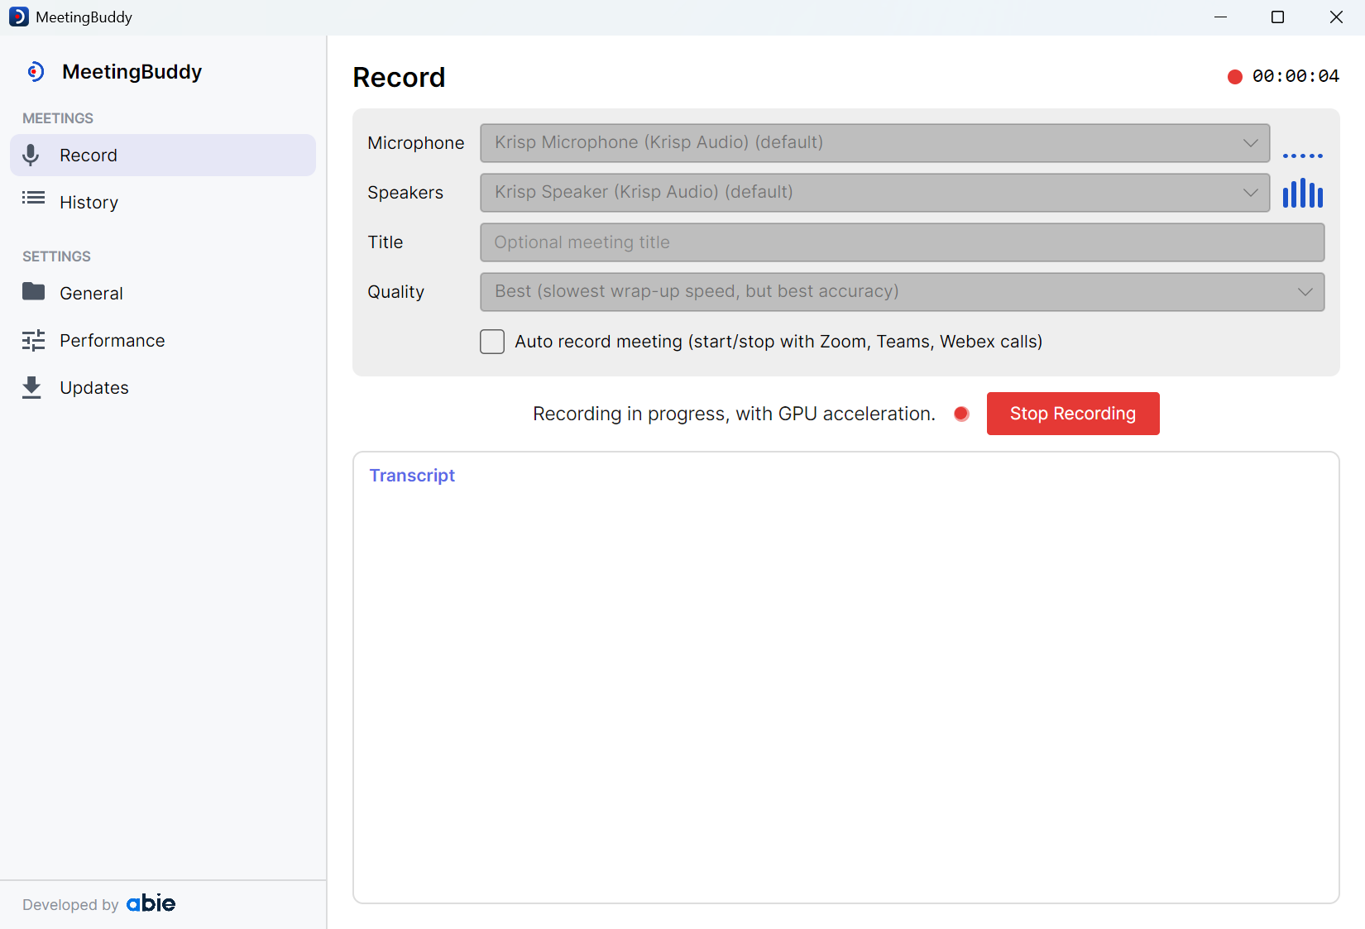Viewport: 1365px width, 929px height.
Task: Click the sliders icon beside Performance
Action: pyautogui.click(x=33, y=340)
